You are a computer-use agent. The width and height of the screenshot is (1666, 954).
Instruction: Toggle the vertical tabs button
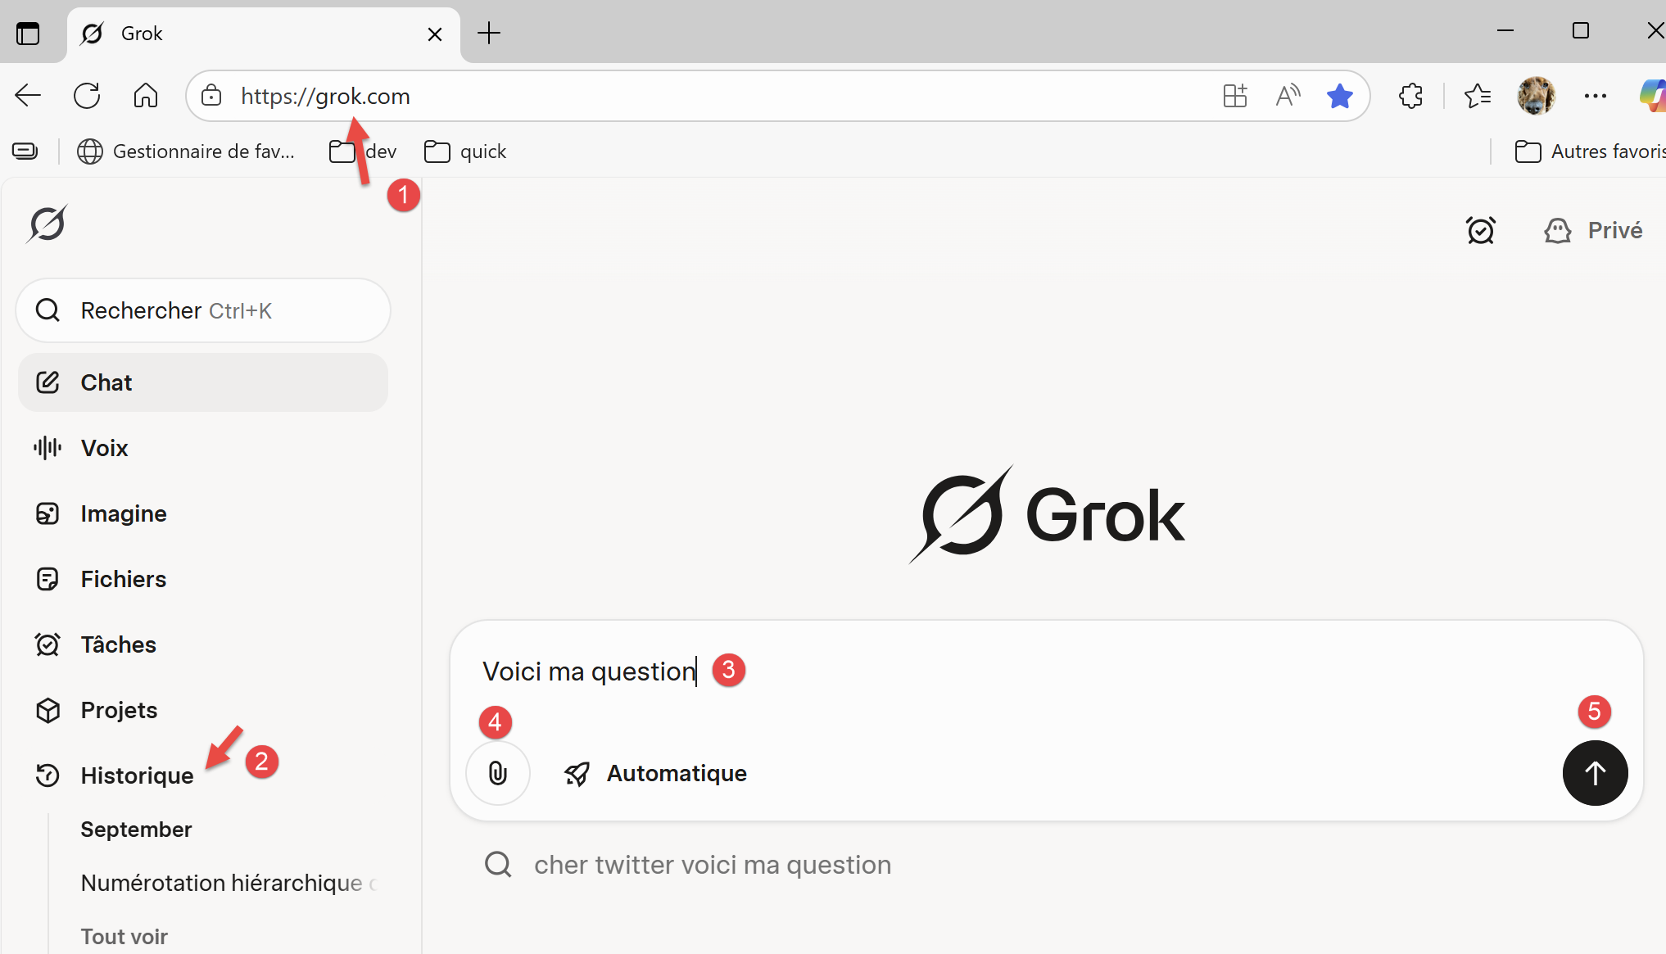[x=28, y=34]
